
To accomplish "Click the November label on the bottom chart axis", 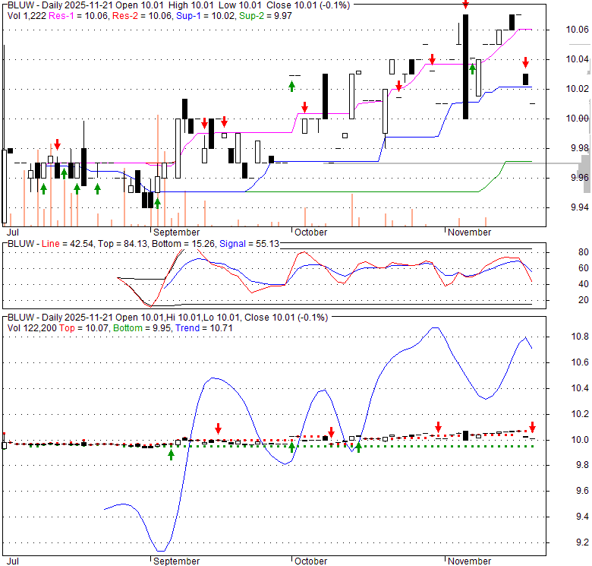I will coord(469,561).
